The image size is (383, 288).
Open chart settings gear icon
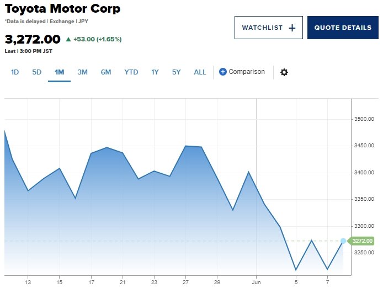click(284, 72)
